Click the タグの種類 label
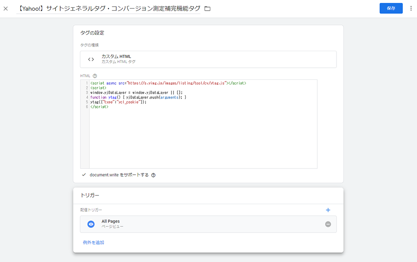417x262 pixels. pyautogui.click(x=89, y=45)
